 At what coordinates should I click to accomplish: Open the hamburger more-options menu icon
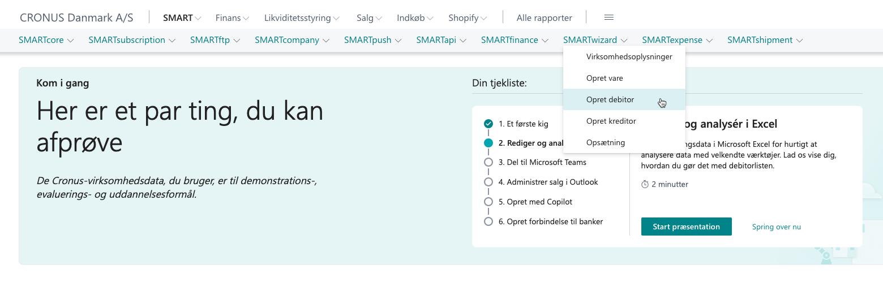(609, 18)
